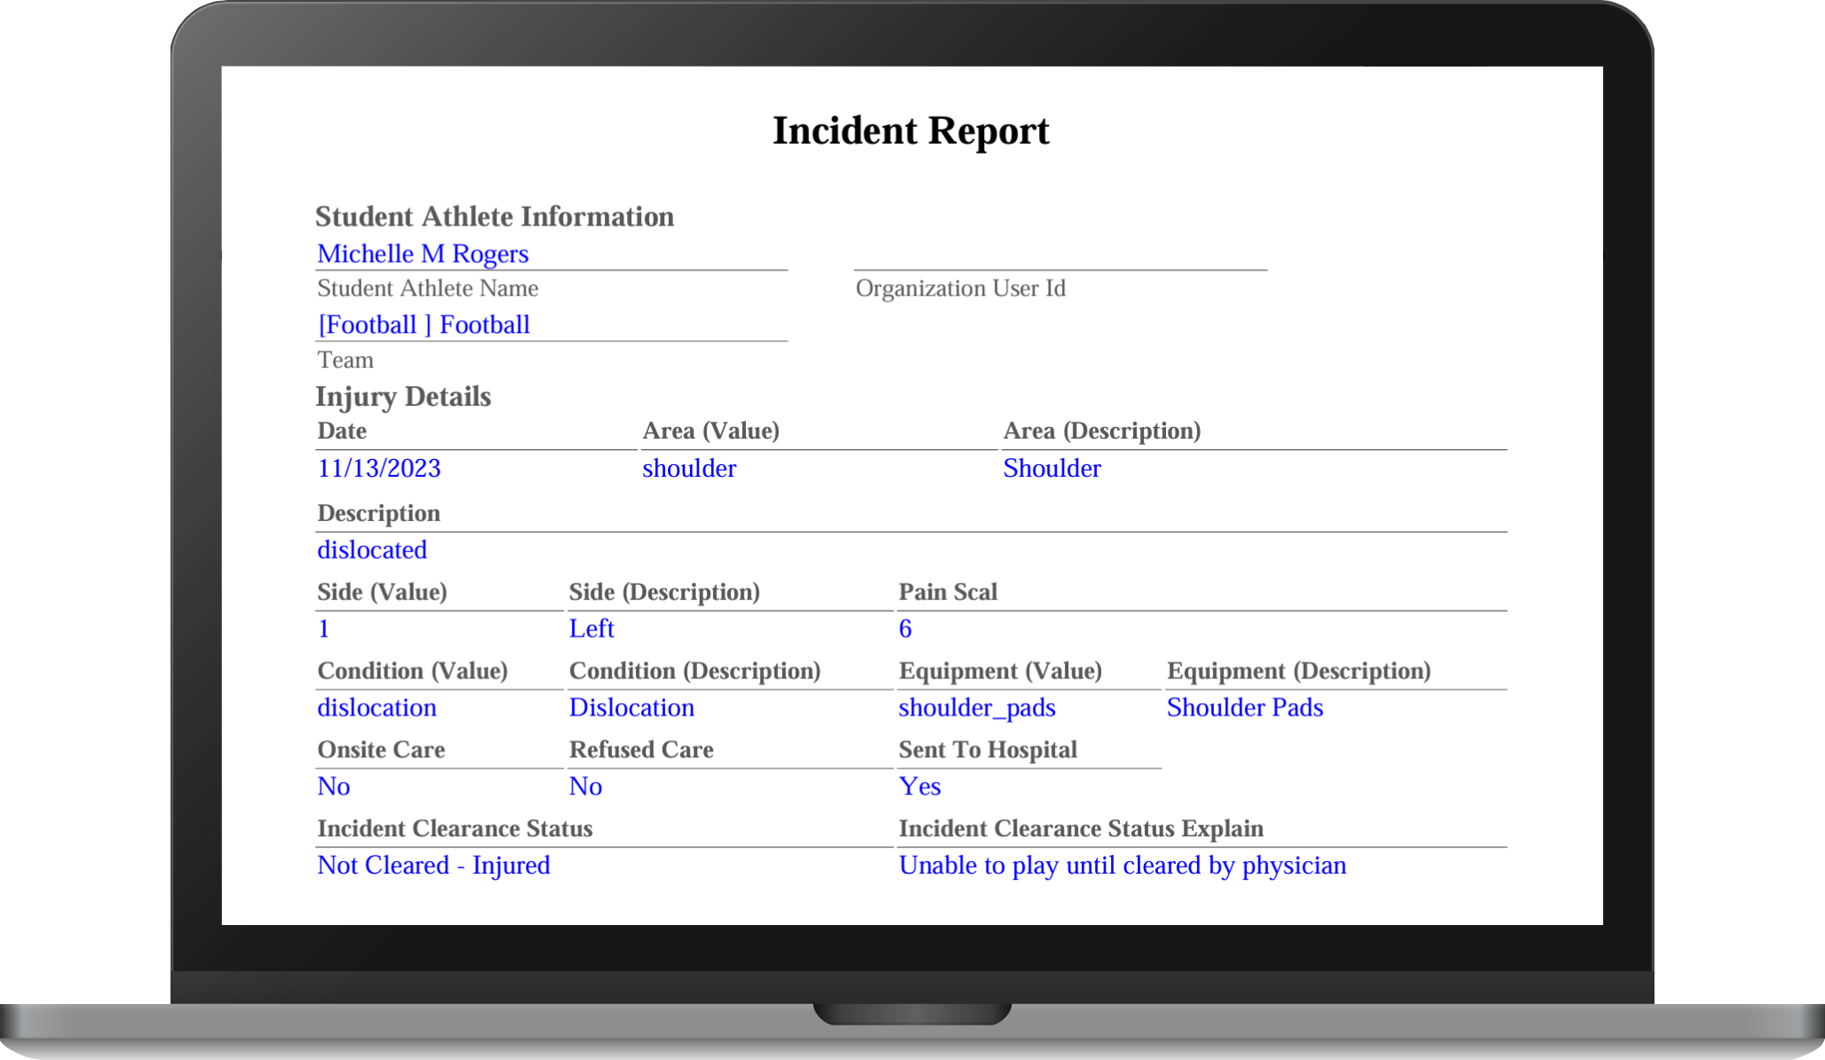This screenshot has height=1060, width=1825.
Task: Click the Incident Report title
Action: click(910, 131)
